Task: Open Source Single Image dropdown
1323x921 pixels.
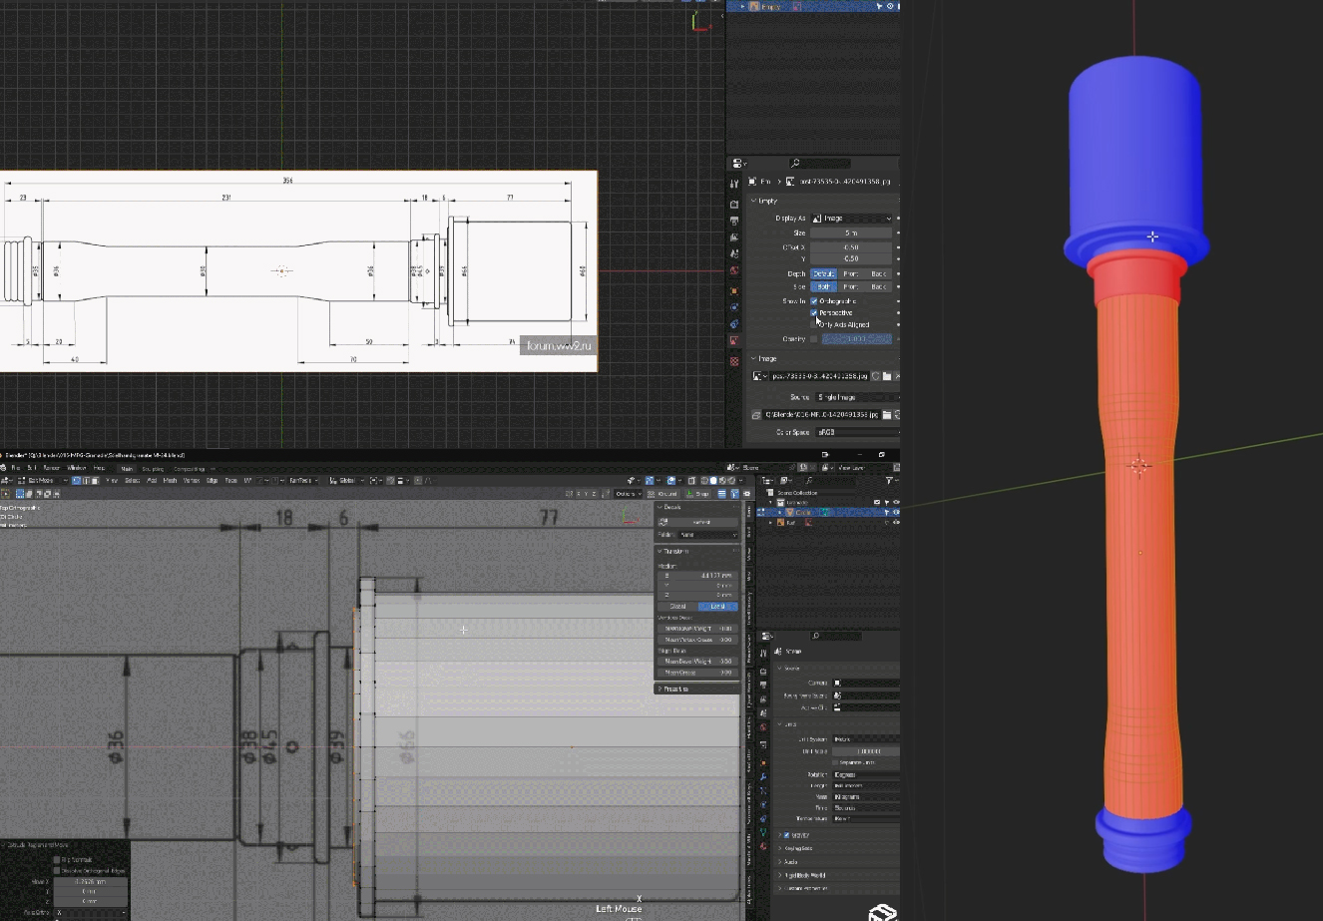Action: pos(855,397)
